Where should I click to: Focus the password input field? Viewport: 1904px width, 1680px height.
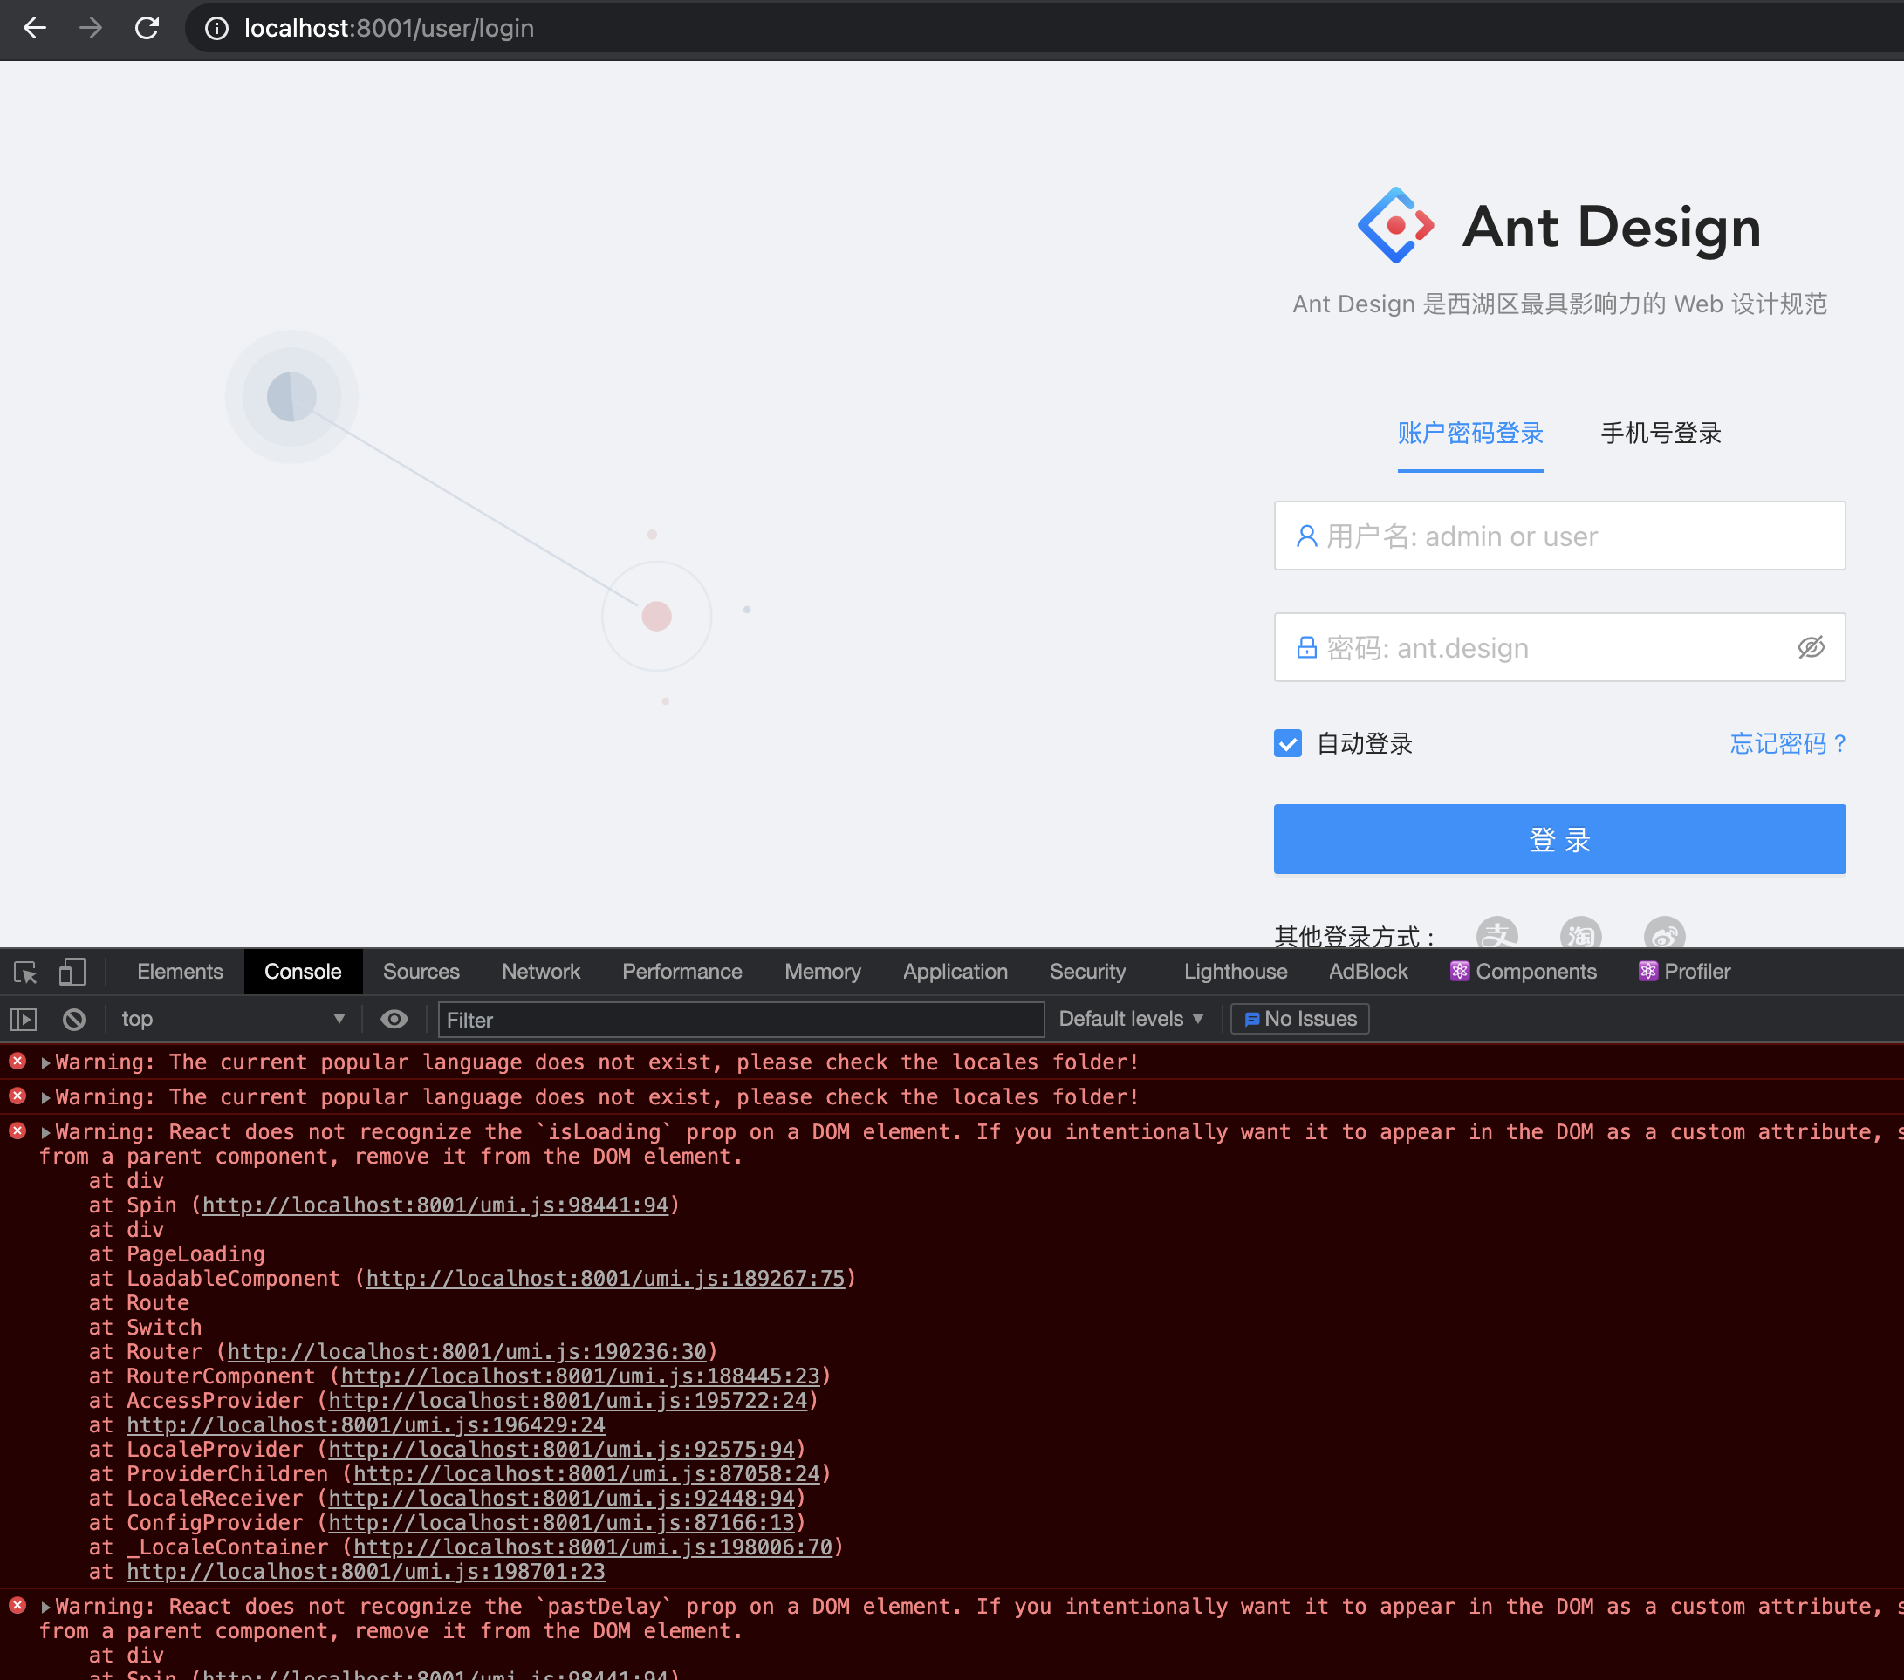click(x=1559, y=647)
